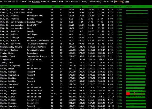Show MTR for Guangzhou Tencent row

coord(120,75)
